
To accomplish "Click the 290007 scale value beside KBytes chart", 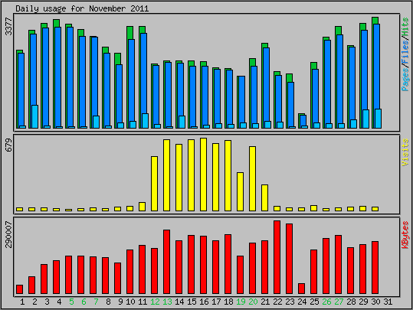I will tap(8, 235).
